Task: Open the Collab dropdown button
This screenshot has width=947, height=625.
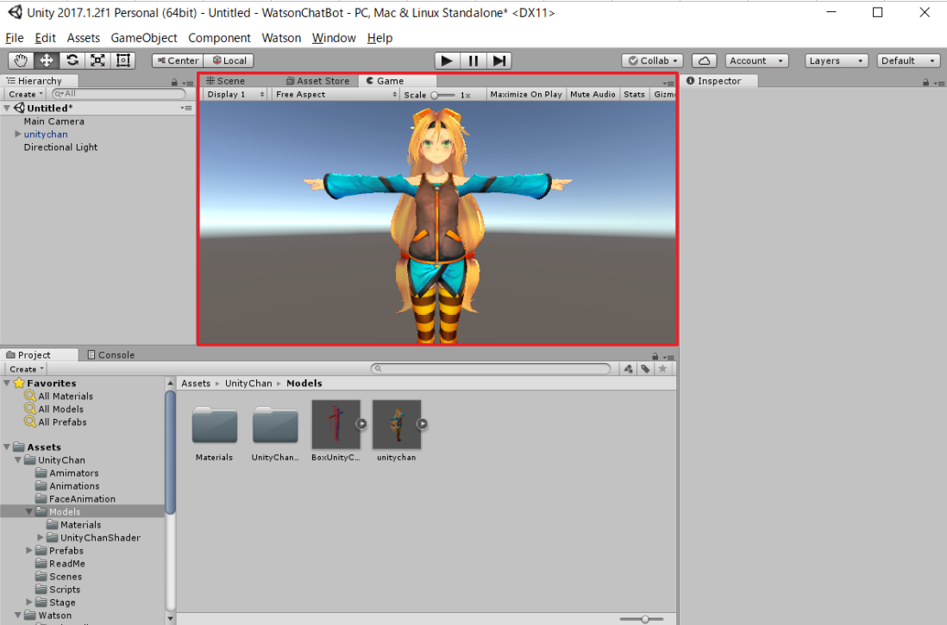Action: [x=652, y=60]
